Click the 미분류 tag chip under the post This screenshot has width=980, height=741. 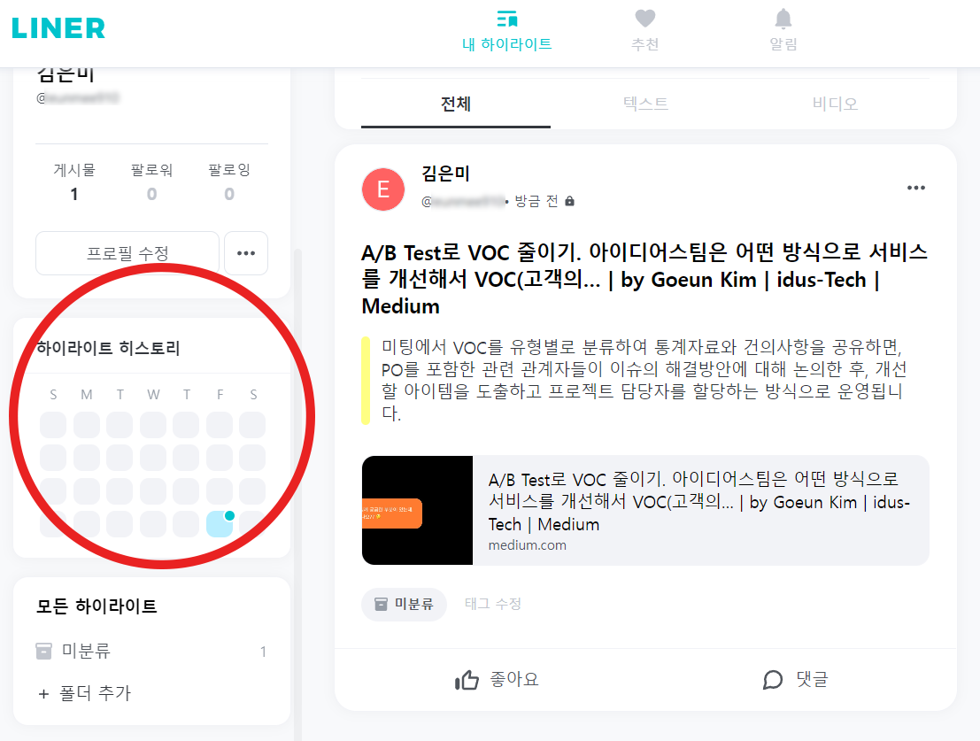point(404,604)
